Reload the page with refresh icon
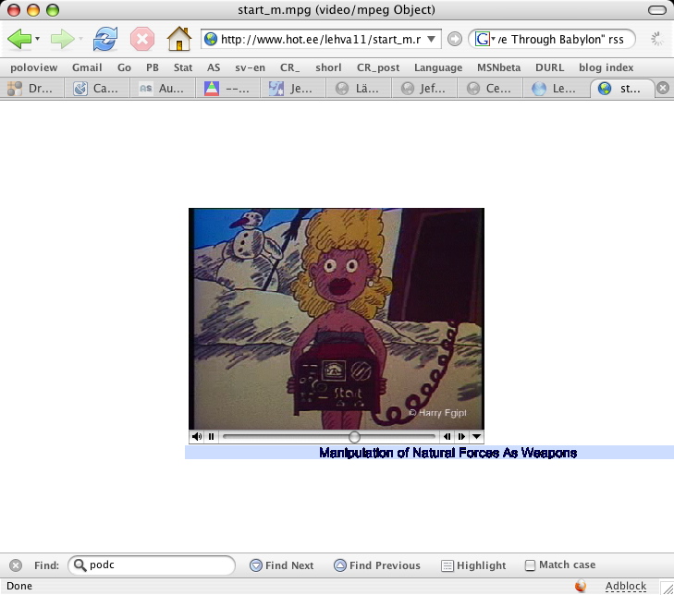The image size is (674, 595). click(x=104, y=39)
